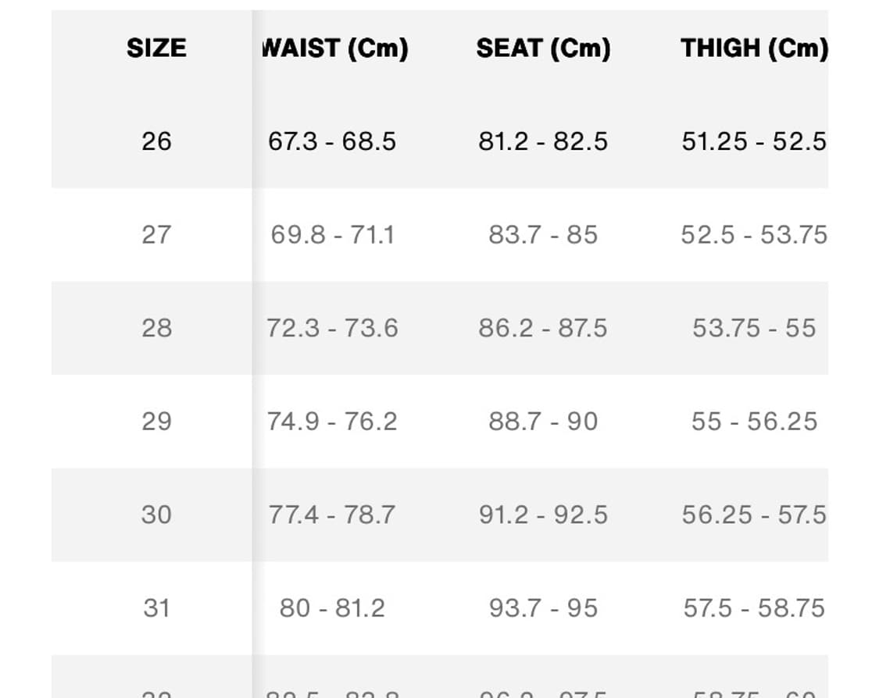Screen dimensions: 879x698
Task: Select size 29 row label
Action: click(156, 422)
